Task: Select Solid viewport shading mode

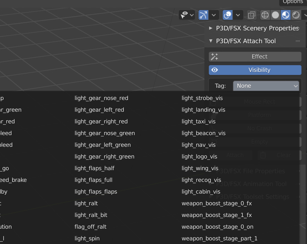Action: pyautogui.click(x=275, y=15)
